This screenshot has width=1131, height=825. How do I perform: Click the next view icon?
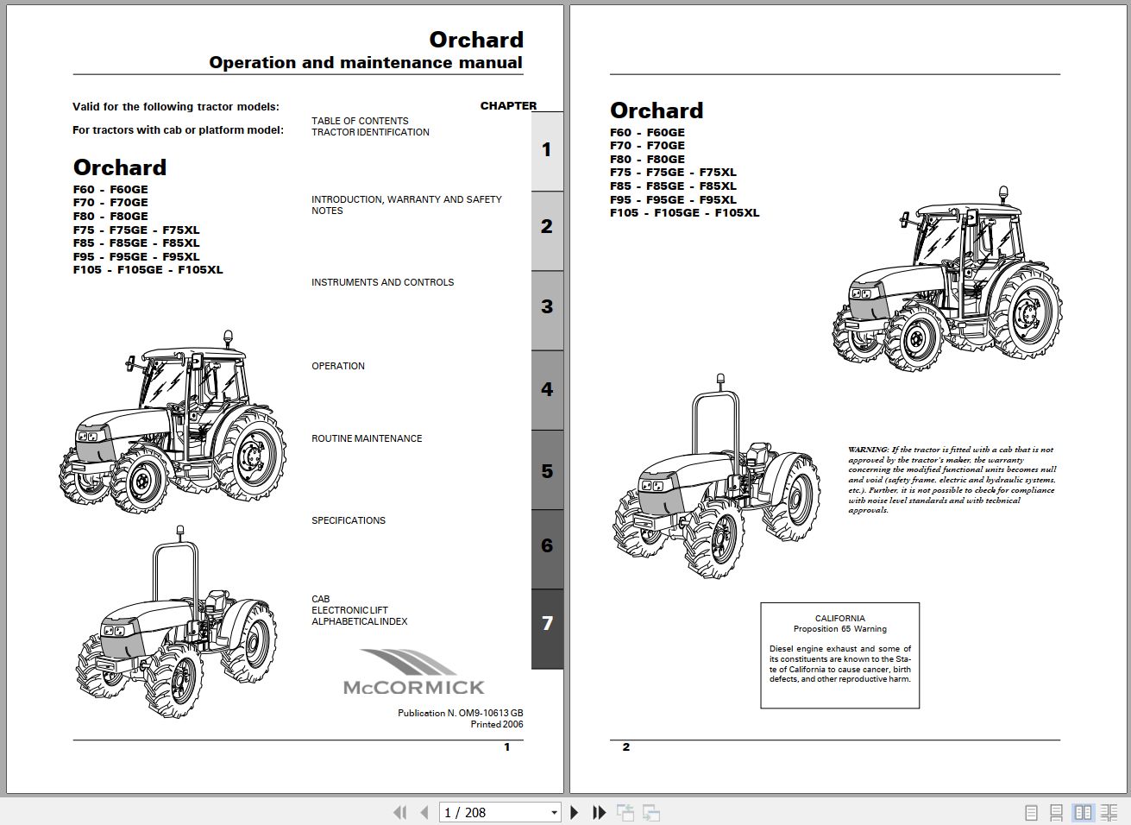[651, 812]
